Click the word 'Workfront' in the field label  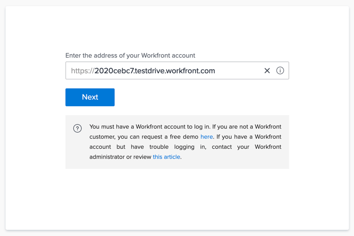156,56
